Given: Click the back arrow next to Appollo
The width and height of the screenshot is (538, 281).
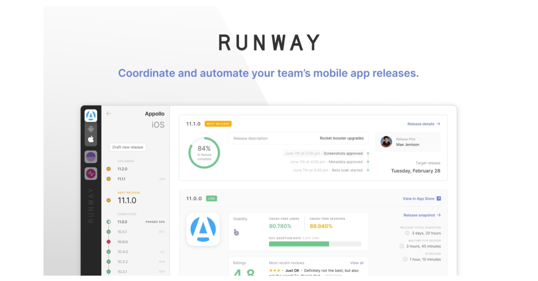Looking at the screenshot, I should tap(108, 114).
